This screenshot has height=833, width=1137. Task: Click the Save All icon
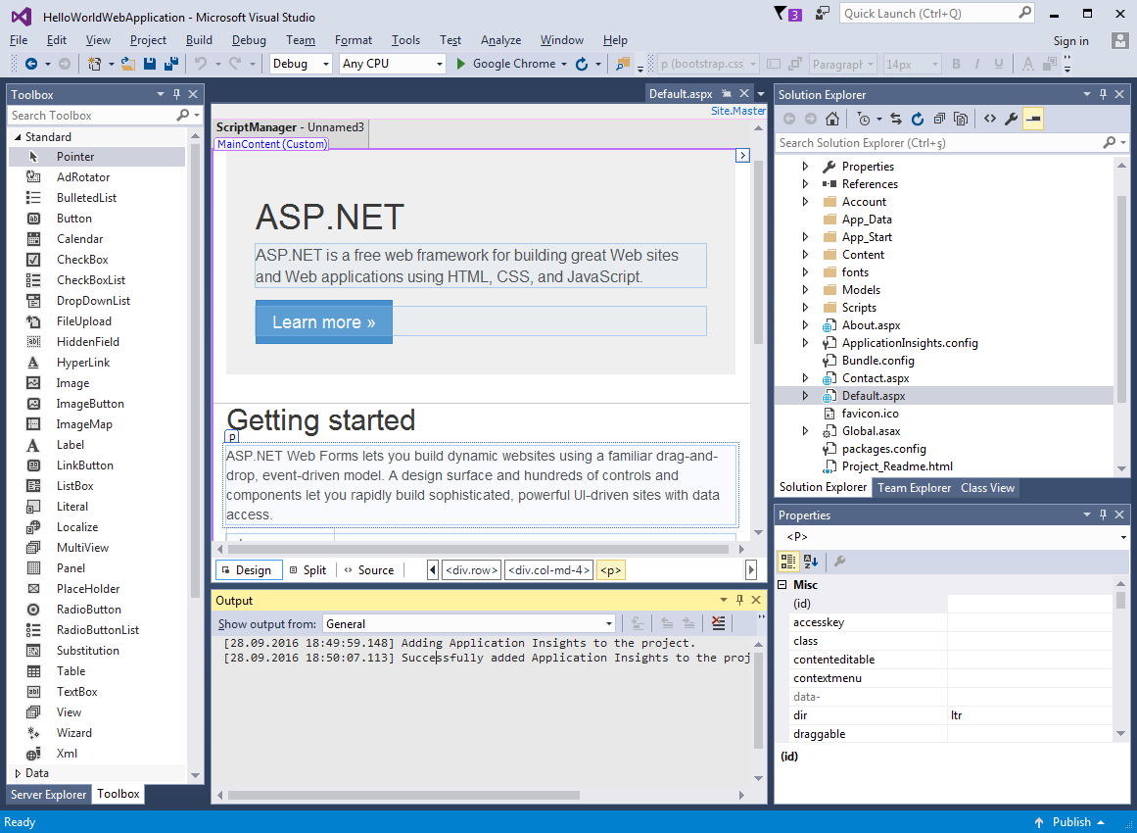(171, 64)
